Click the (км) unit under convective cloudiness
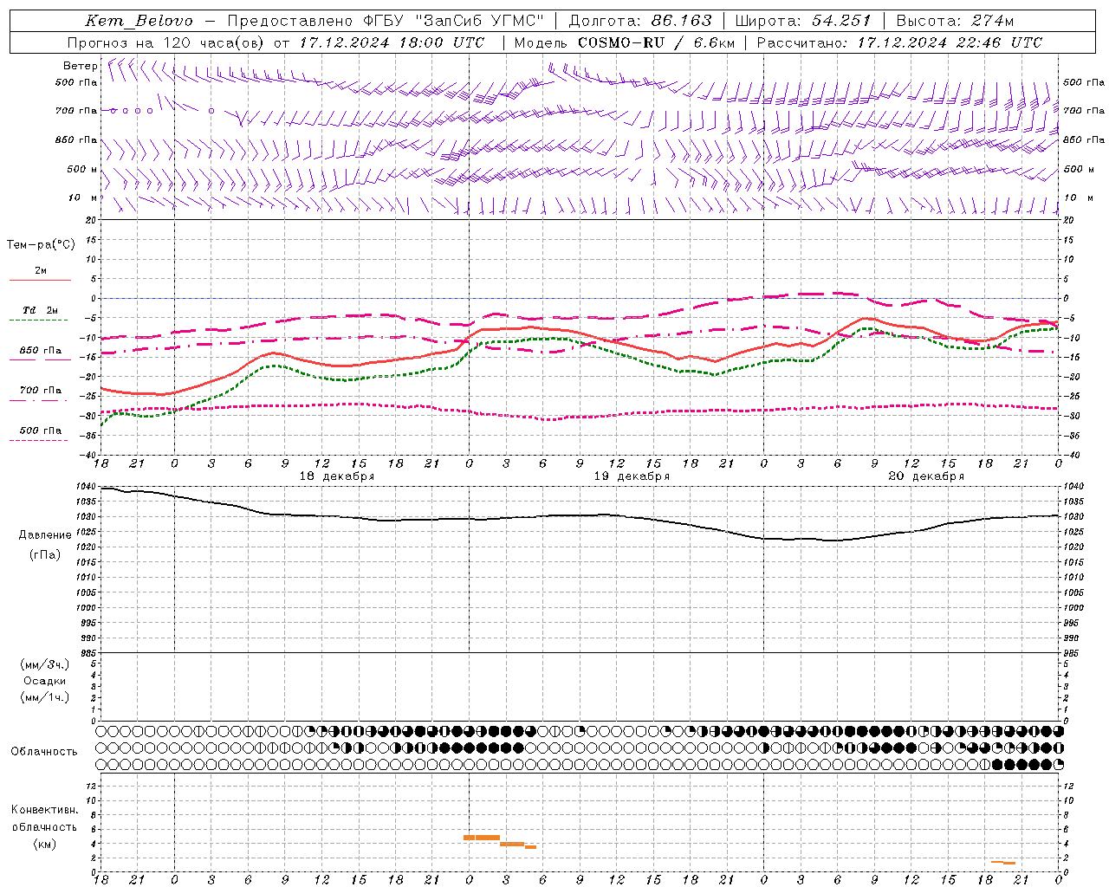1109x887 pixels. click(44, 844)
